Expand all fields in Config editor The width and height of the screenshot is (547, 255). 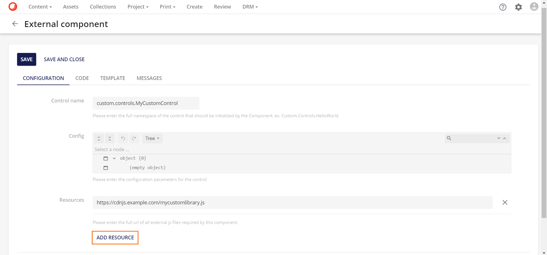[x=99, y=139]
